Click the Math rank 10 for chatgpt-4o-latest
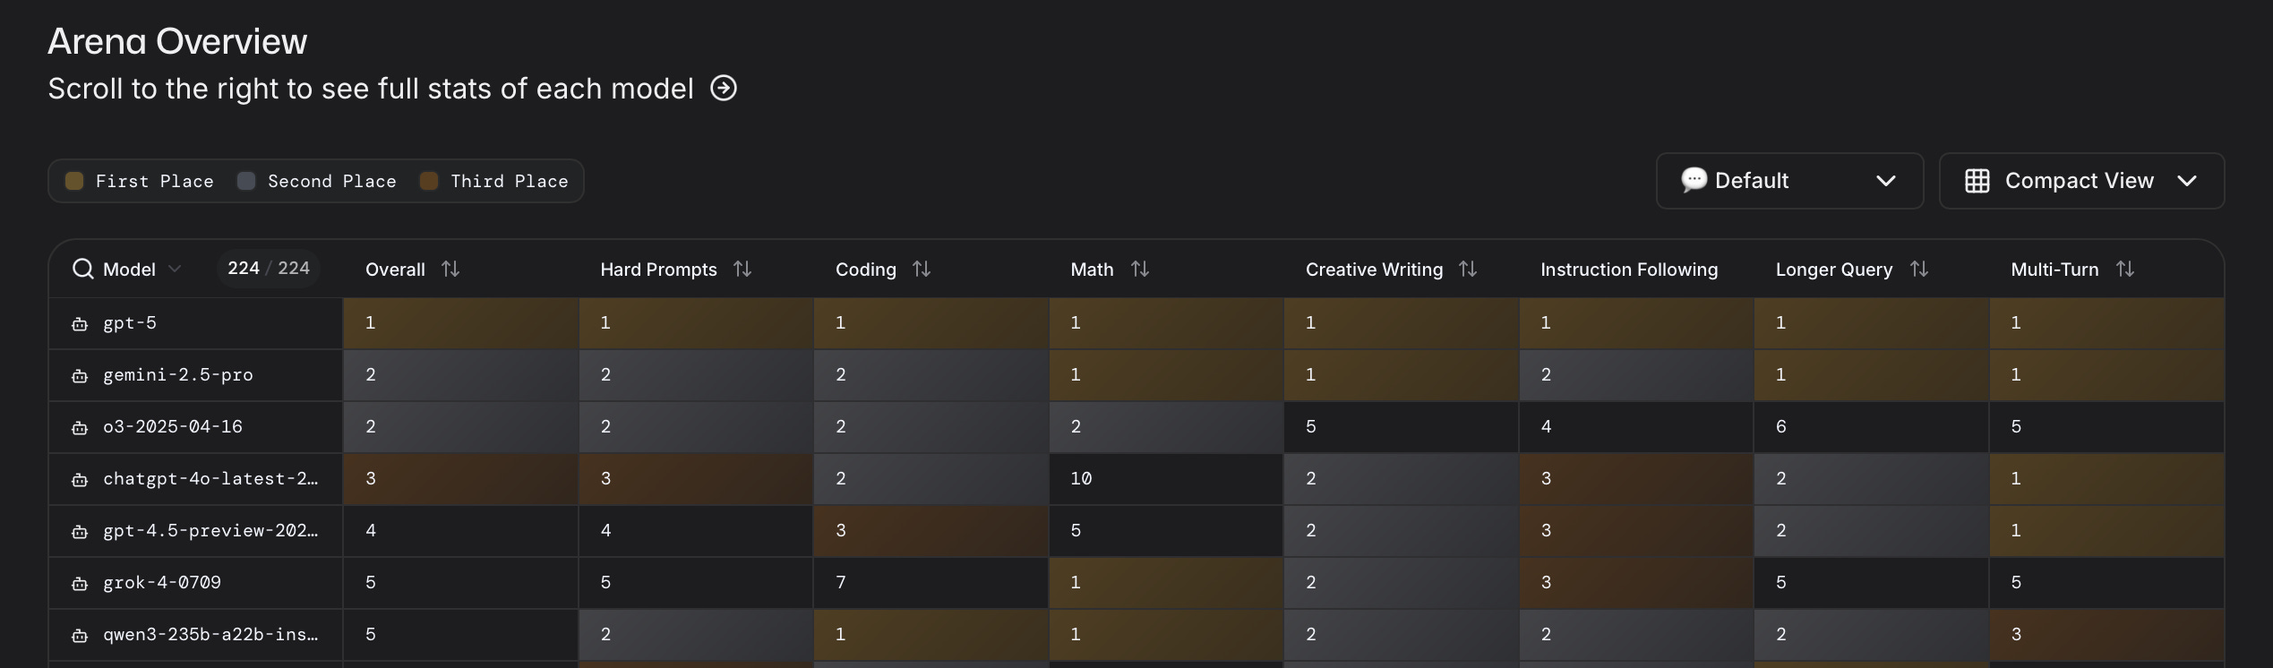Image resolution: width=2273 pixels, height=668 pixels. [x=1166, y=478]
